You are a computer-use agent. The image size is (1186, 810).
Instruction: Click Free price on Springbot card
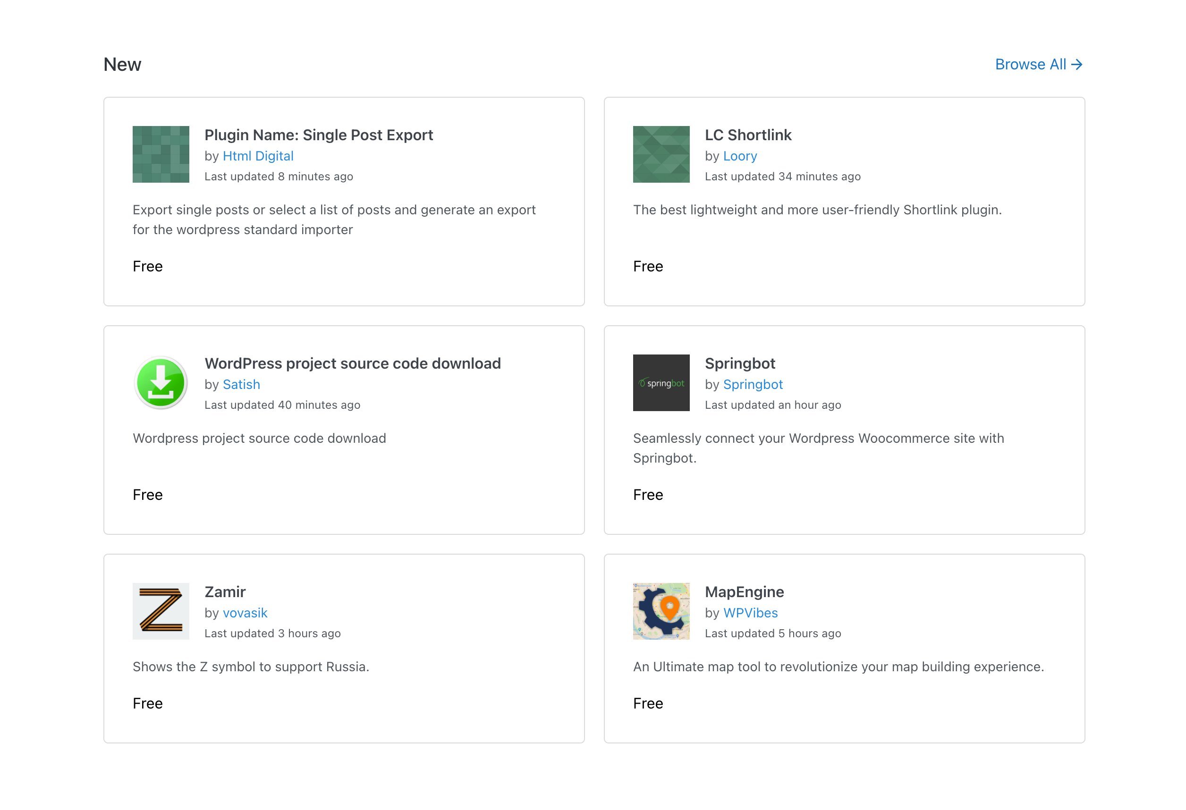pyautogui.click(x=648, y=495)
